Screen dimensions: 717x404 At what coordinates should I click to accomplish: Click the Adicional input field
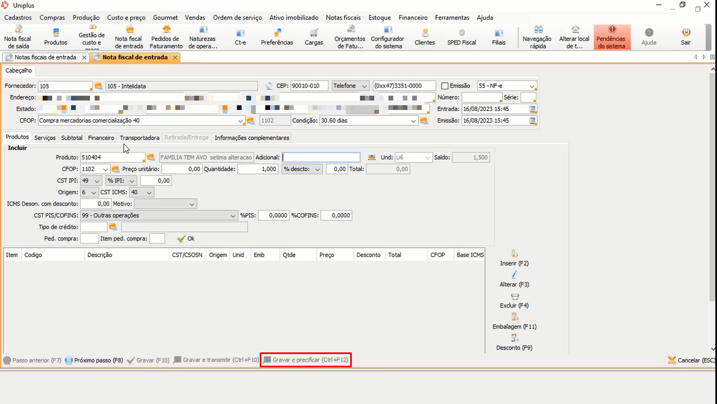pos(321,158)
